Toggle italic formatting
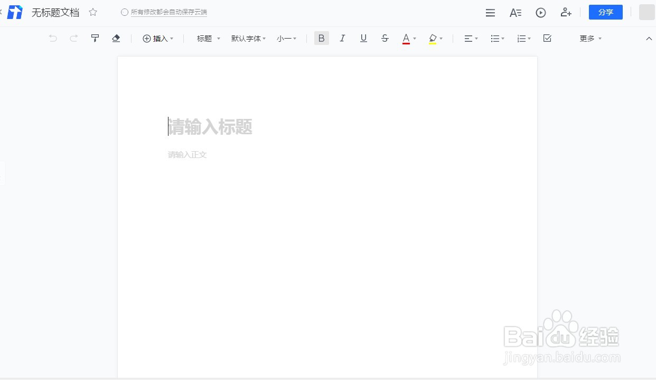656x380 pixels. 342,38
